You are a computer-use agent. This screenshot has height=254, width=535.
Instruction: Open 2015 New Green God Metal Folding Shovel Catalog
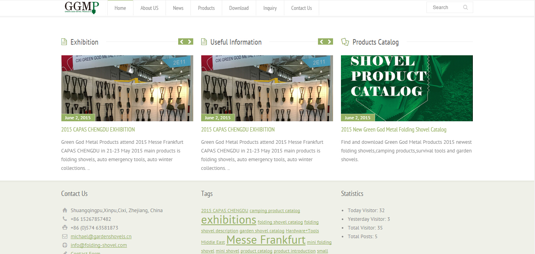pos(394,130)
